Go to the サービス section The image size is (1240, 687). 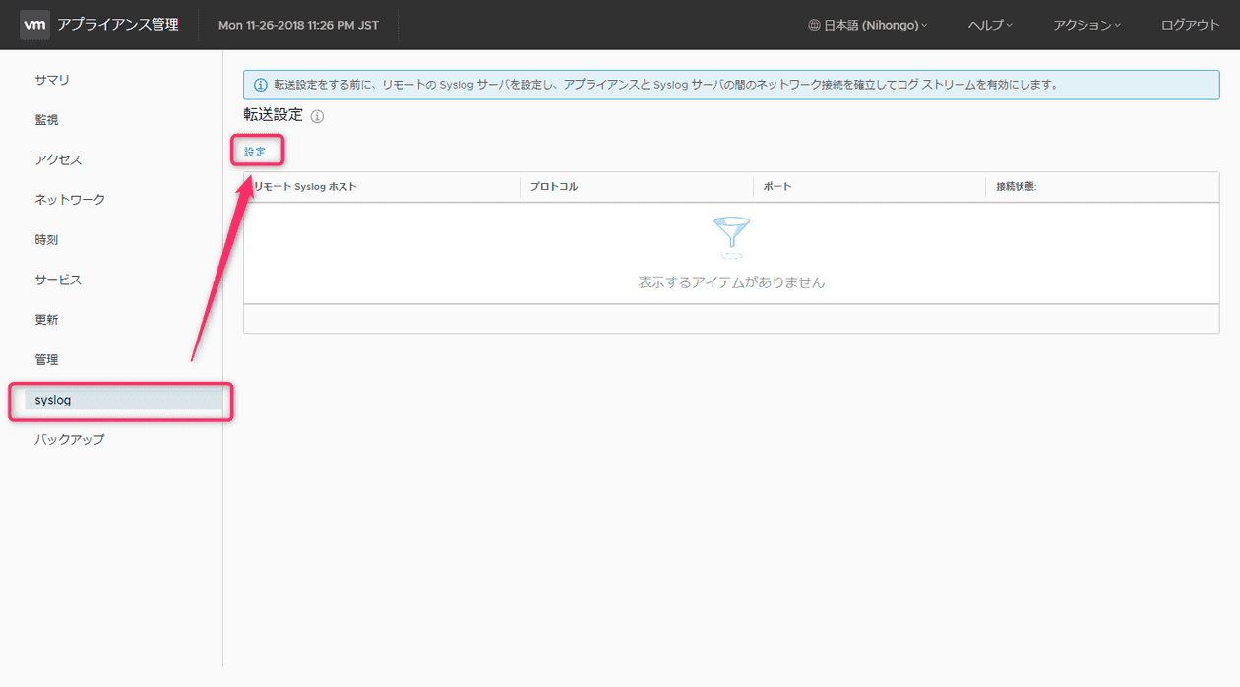coord(55,279)
